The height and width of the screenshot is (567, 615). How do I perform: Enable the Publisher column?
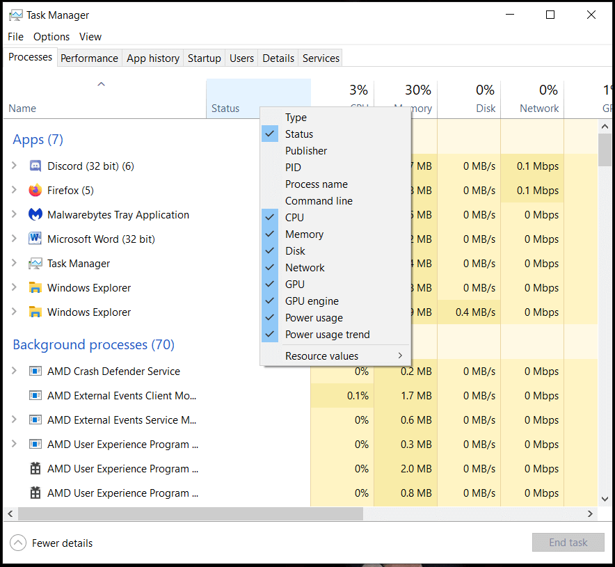coord(335,151)
